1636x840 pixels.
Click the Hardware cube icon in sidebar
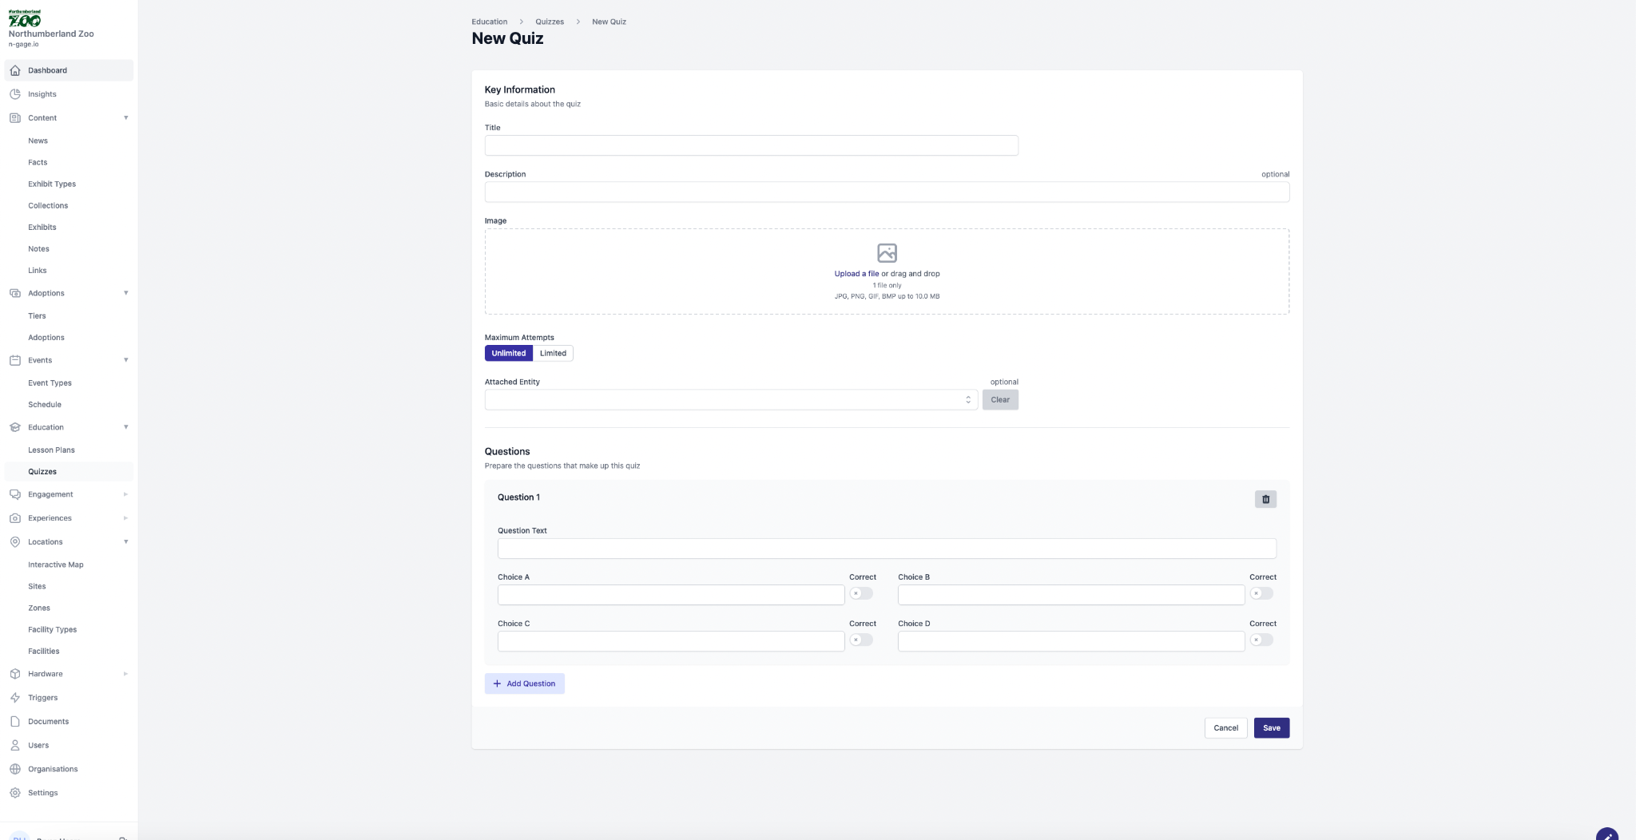(x=14, y=674)
